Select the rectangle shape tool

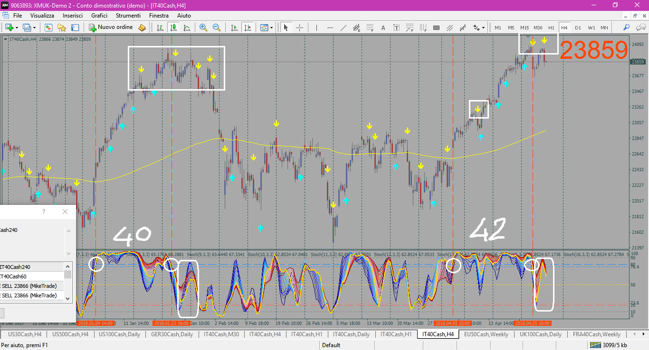[x=437, y=28]
